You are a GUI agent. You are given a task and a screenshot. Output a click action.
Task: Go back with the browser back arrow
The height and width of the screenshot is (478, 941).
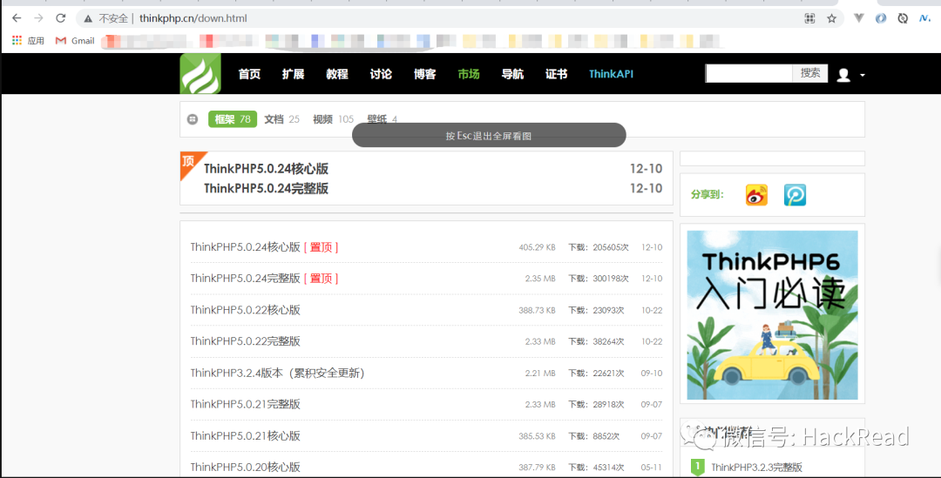tap(17, 18)
